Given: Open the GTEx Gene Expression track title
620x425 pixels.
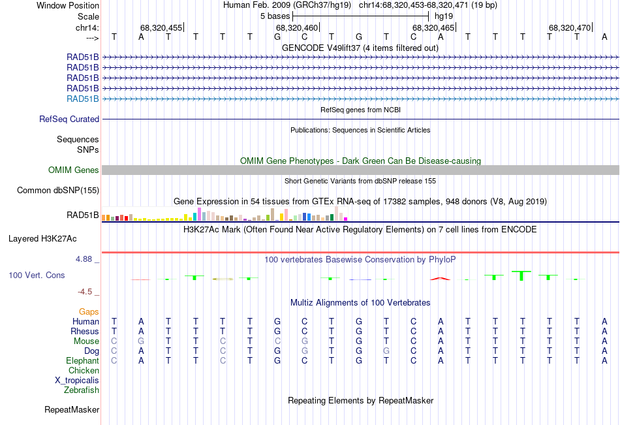Looking at the screenshot, I should click(360, 202).
